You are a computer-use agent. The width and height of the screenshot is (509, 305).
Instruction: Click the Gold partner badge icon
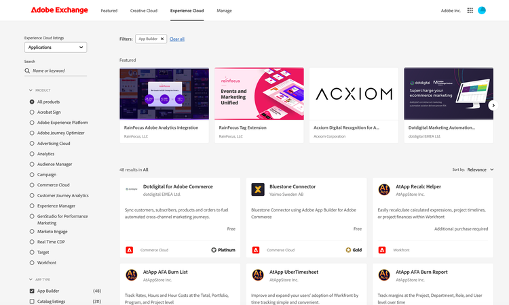point(348,250)
